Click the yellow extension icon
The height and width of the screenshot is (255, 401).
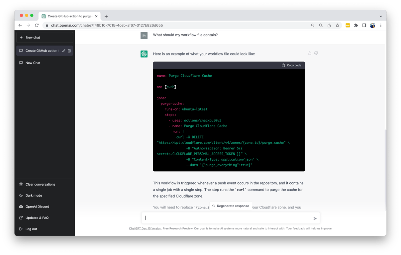tap(348, 25)
